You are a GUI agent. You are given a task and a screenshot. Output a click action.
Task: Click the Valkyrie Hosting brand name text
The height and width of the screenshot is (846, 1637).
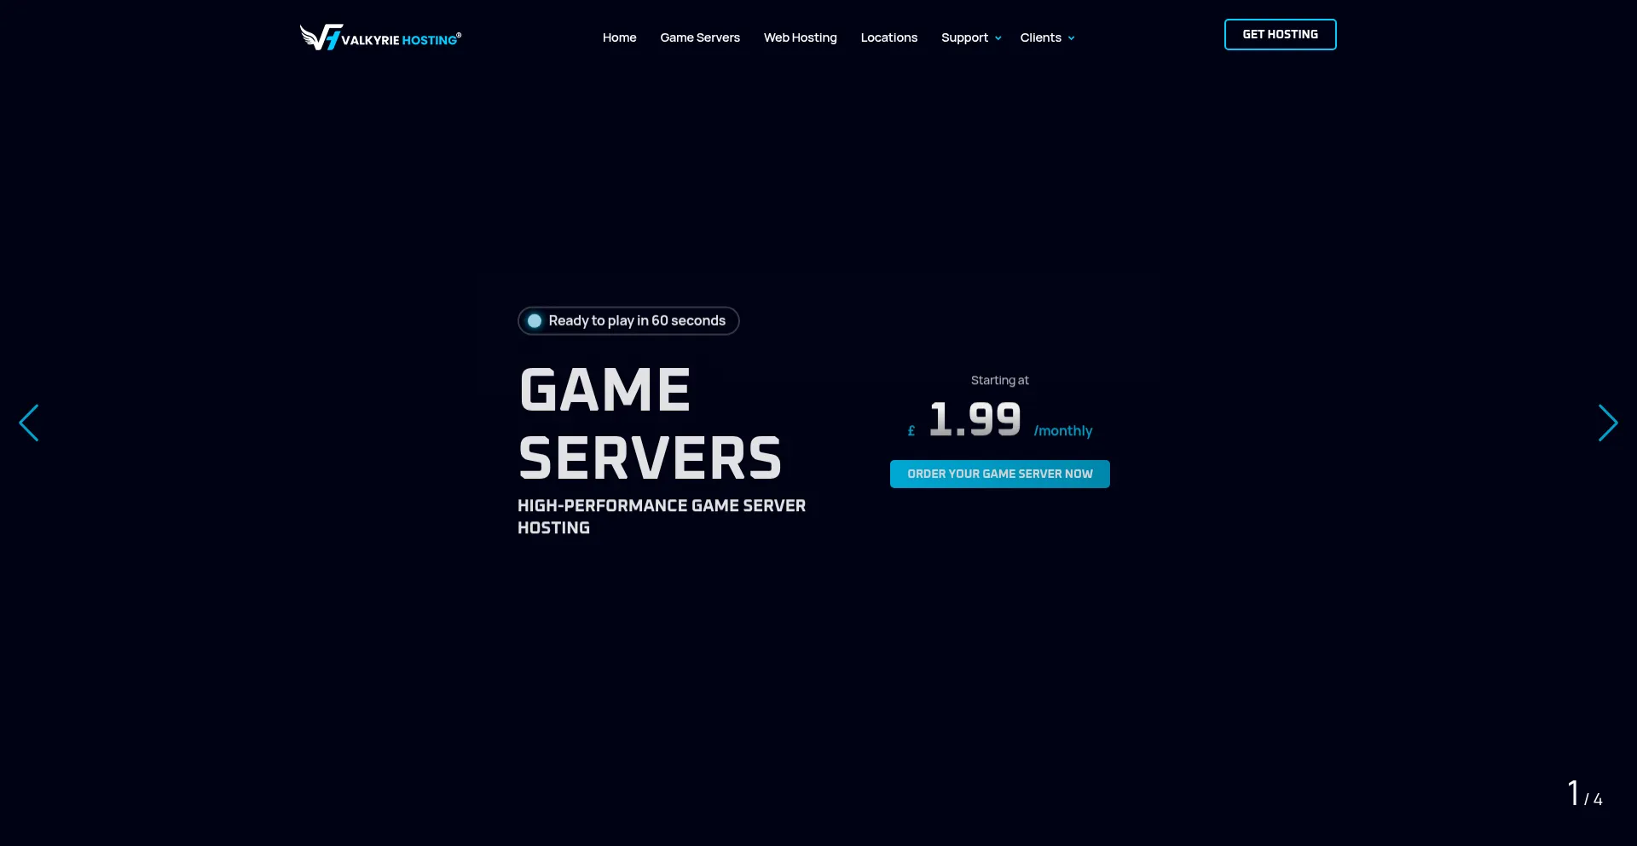[x=401, y=40]
